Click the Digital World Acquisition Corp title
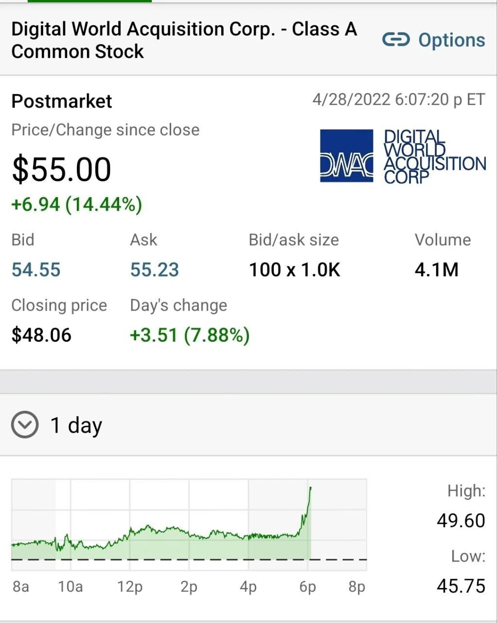The image size is (497, 623). click(184, 40)
